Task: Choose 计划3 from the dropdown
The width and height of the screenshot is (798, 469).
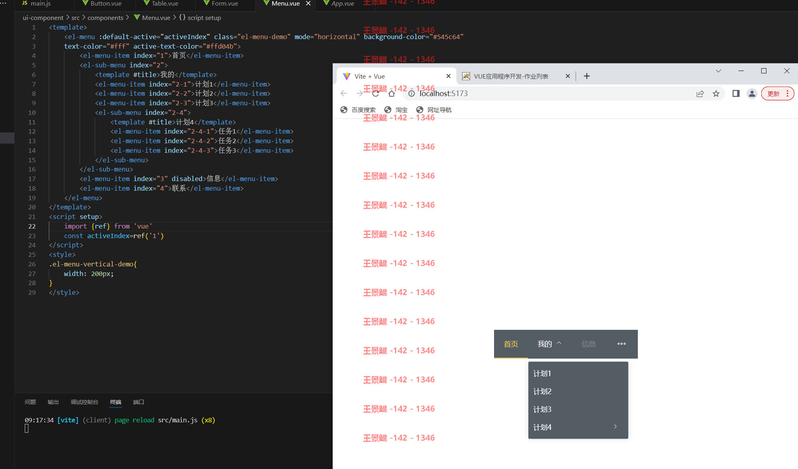Action: pyautogui.click(x=578, y=410)
